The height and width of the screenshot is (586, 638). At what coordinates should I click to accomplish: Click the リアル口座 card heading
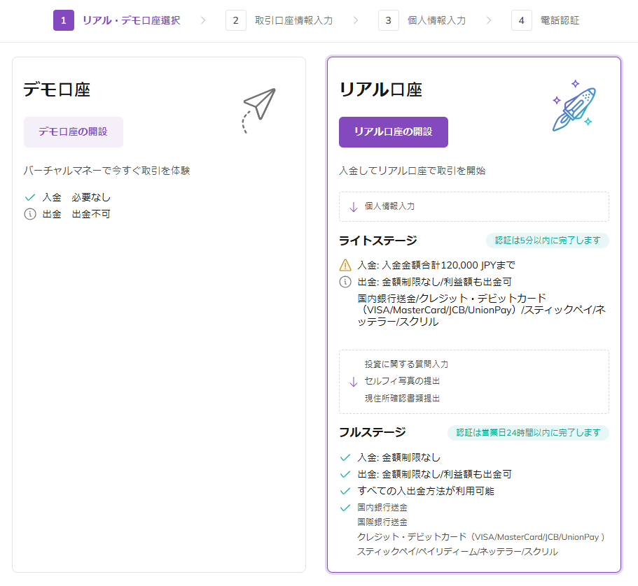pos(380,90)
